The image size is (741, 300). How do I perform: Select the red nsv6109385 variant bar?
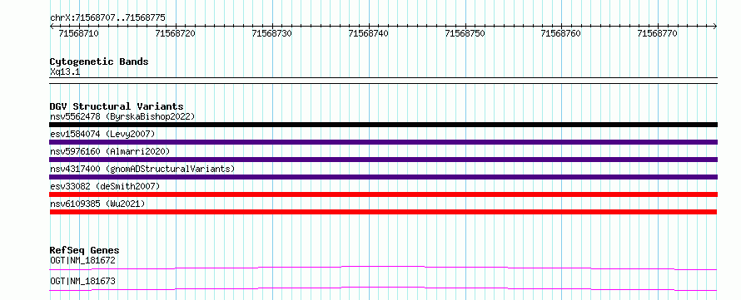(x=383, y=212)
